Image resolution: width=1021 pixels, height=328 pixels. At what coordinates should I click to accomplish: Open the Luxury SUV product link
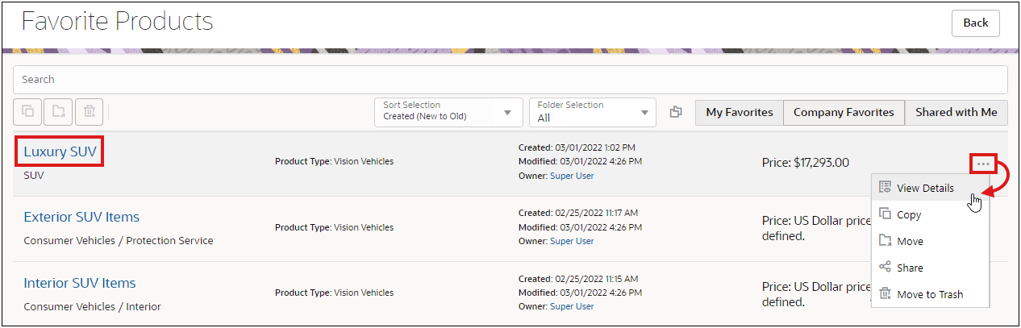coord(61,151)
